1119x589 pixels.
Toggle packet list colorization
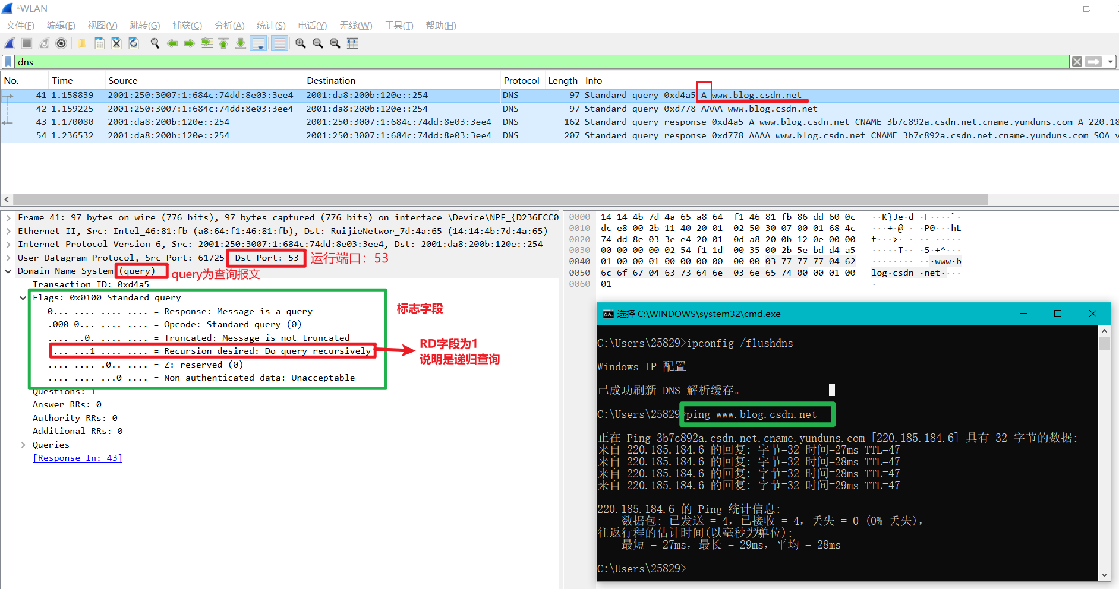click(x=279, y=43)
